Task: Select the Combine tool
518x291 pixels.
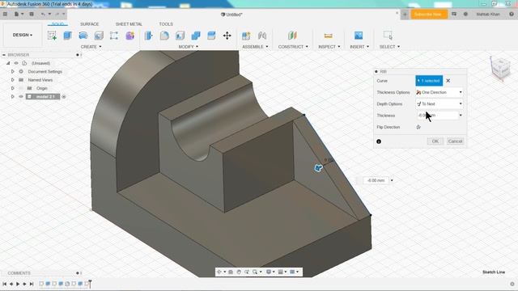Action: pos(196,36)
